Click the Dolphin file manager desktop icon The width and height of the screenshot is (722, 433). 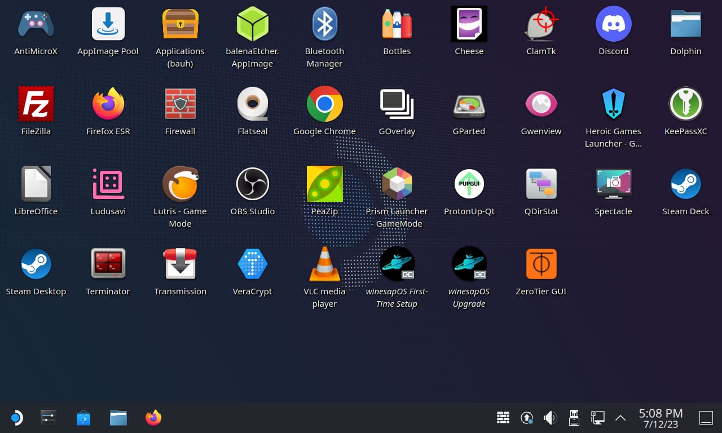click(685, 24)
